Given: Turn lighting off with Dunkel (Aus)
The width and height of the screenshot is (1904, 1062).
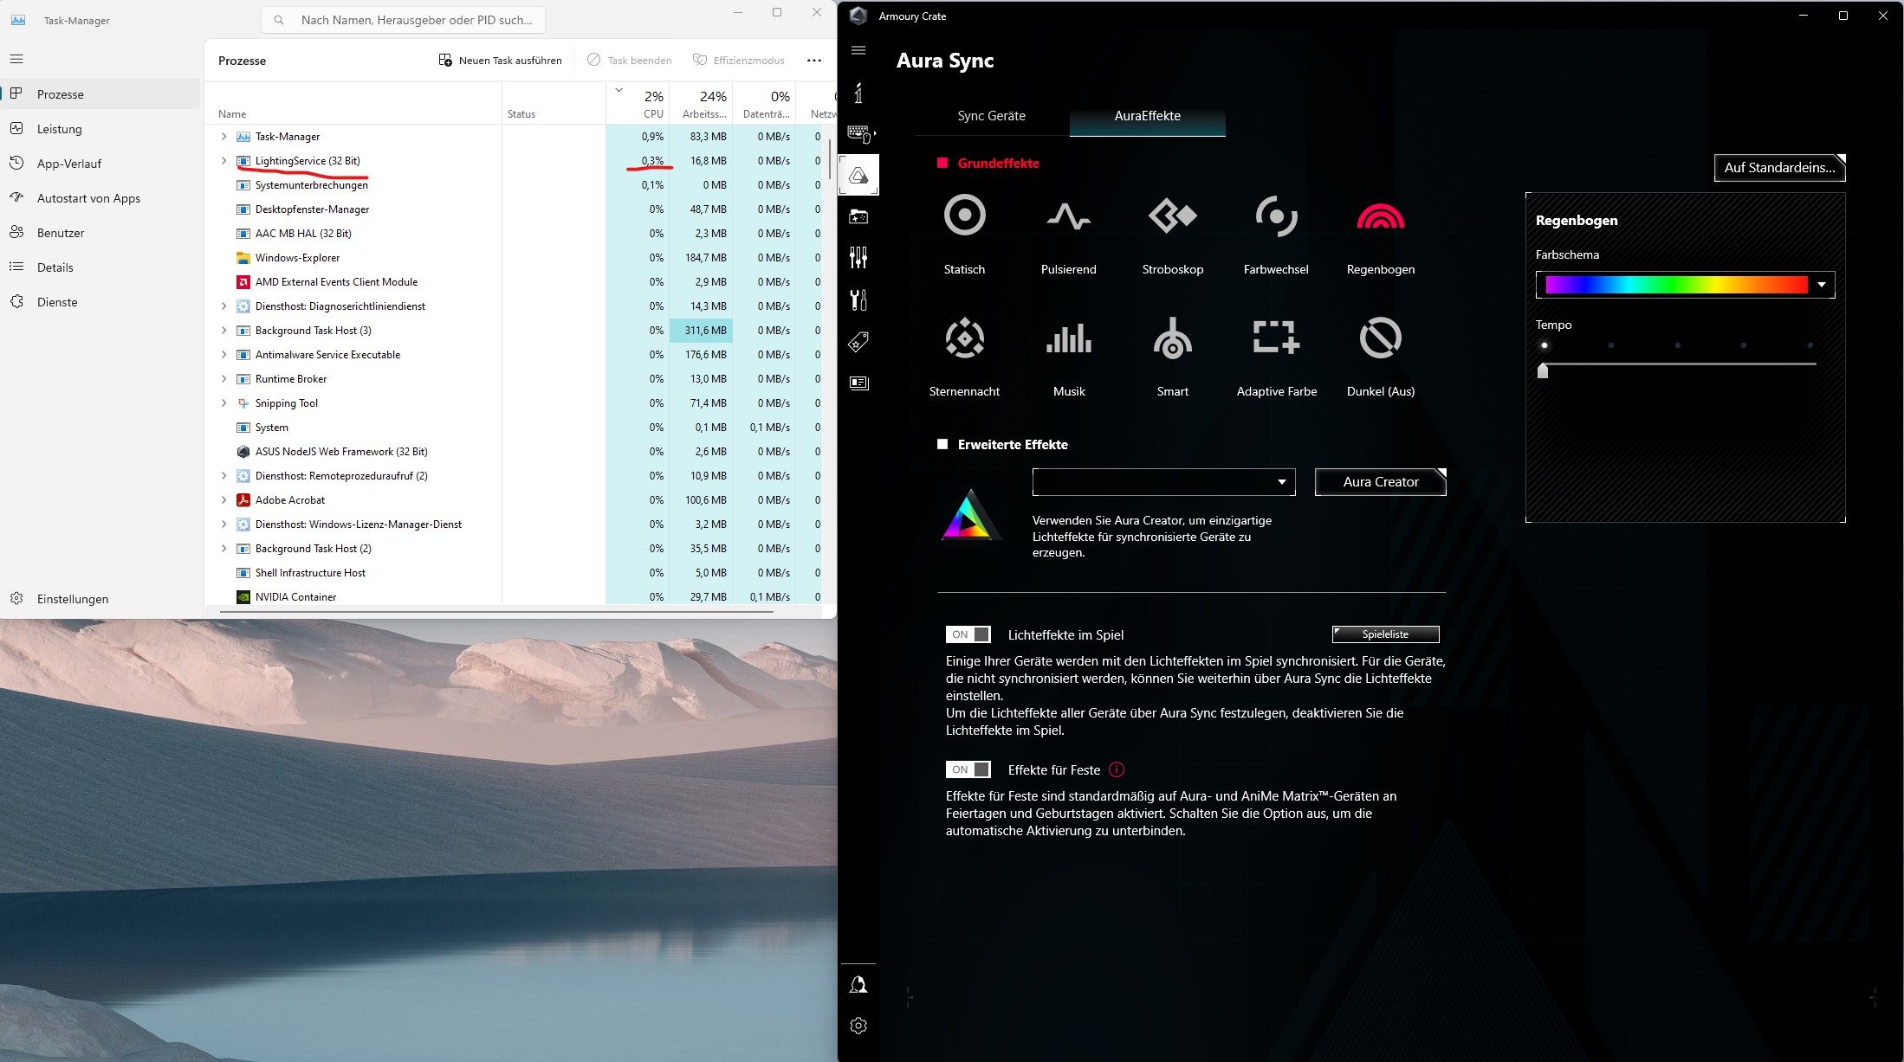Looking at the screenshot, I should tap(1380, 338).
